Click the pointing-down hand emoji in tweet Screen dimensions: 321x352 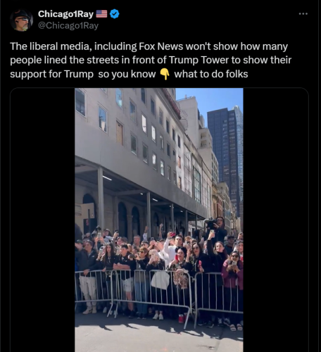tap(165, 74)
